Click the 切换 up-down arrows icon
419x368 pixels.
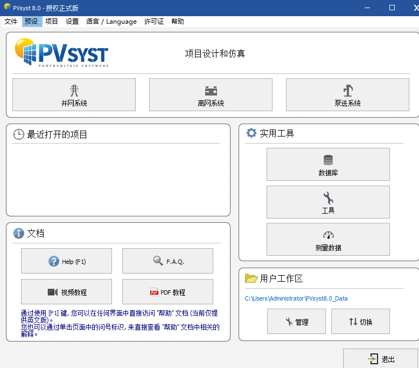point(353,322)
